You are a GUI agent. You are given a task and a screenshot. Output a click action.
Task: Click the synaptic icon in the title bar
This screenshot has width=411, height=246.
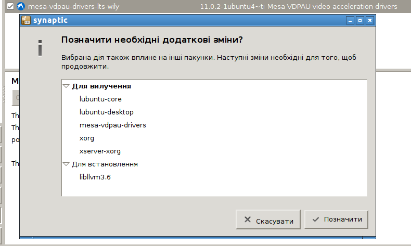[26, 21]
